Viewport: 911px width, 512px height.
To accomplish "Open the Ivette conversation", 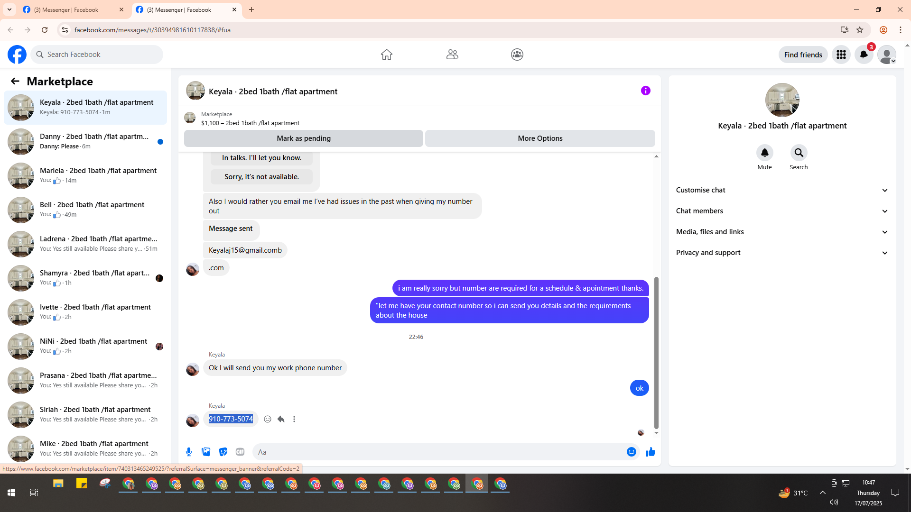I will 85,312.
